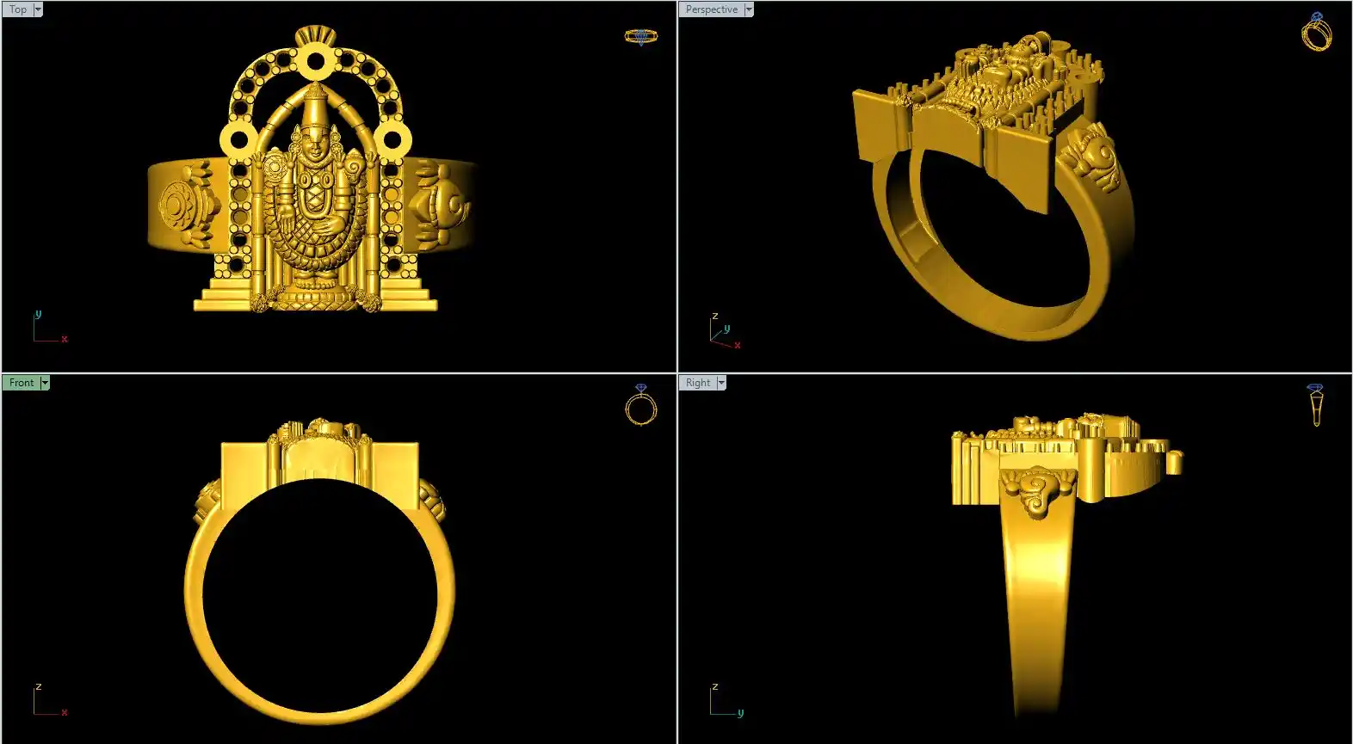Screen dimensions: 1353x744
Task: Click the XYZ axis gizmo in Perspective viewport
Action: [723, 332]
